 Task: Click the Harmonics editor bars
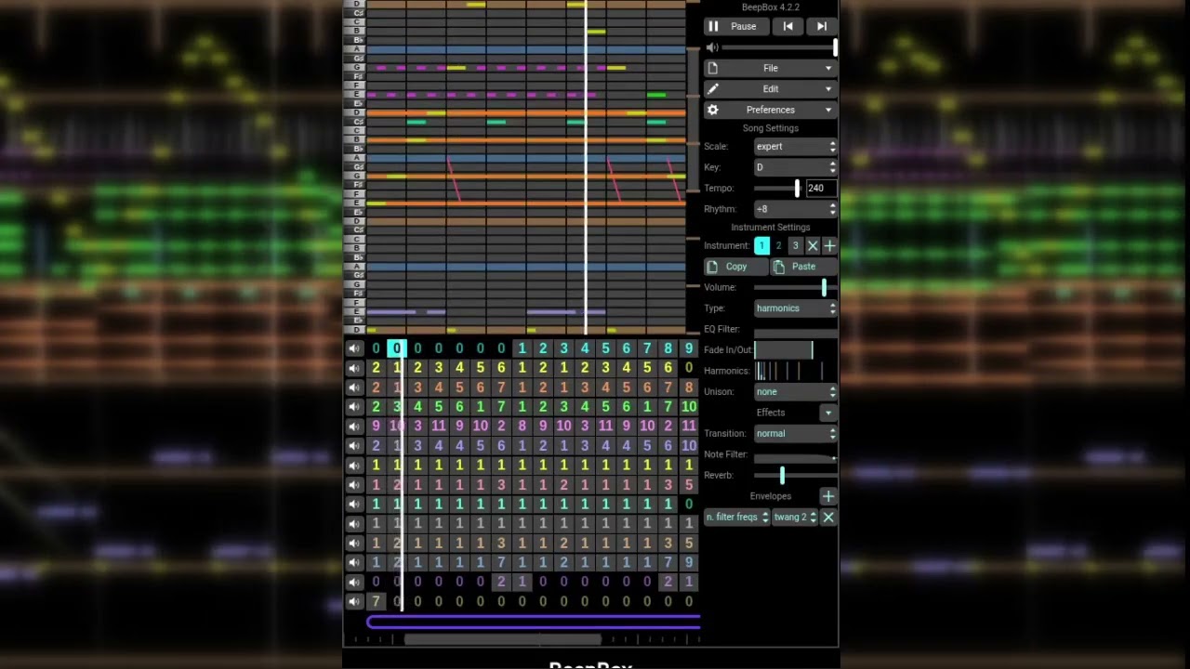tap(796, 372)
